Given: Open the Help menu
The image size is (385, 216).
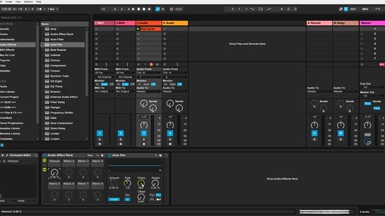Looking at the screenshot, I should (38, 2).
